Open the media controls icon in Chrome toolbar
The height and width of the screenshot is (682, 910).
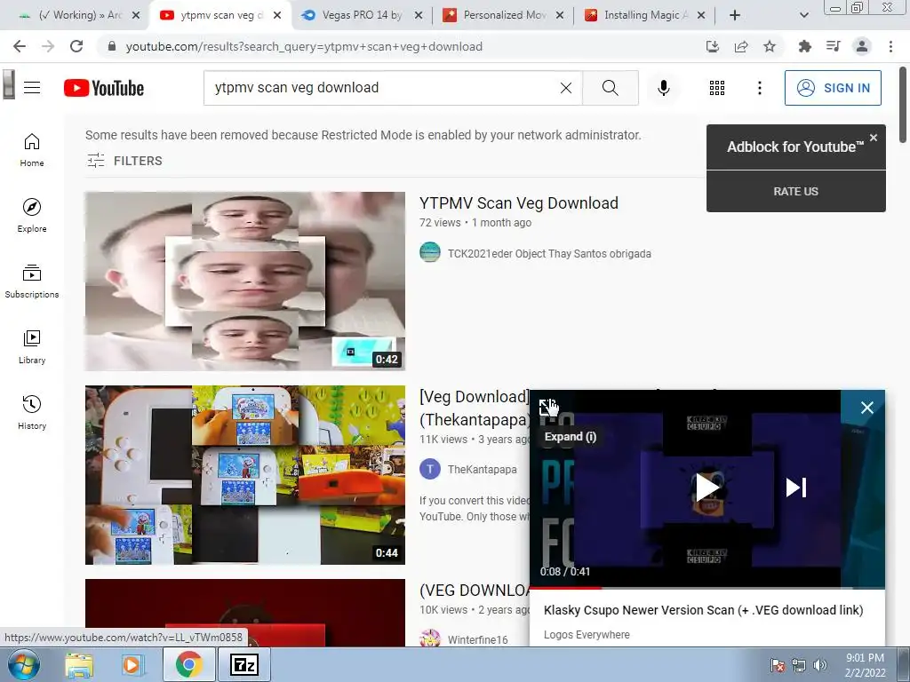pos(834,46)
